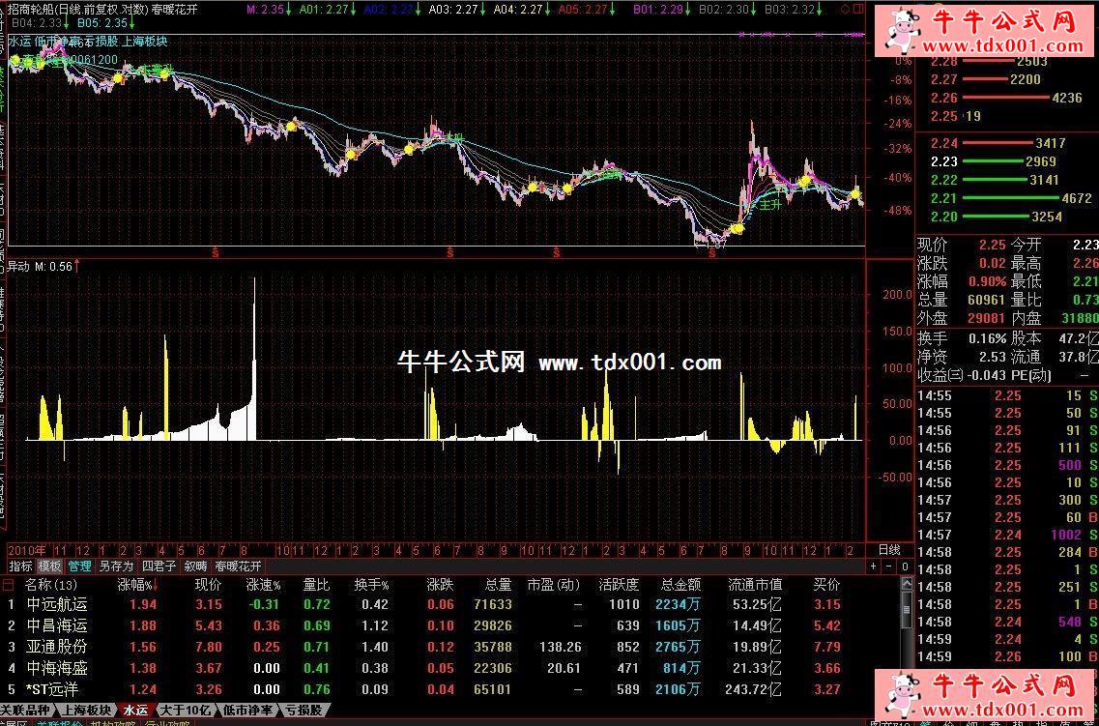Switch to 上海板块 sector tab

tap(87, 711)
